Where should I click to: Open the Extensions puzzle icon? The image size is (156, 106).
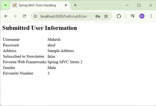point(119,16)
